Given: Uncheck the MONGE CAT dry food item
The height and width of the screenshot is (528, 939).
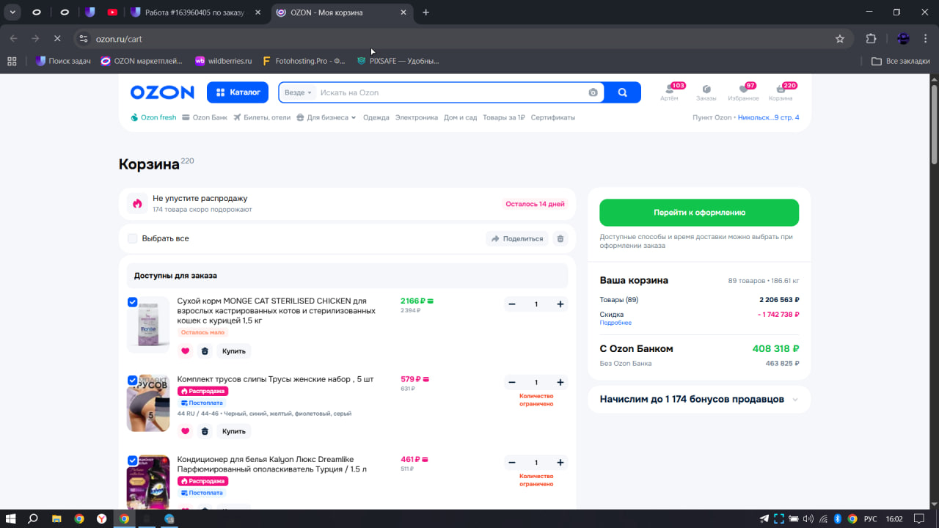Looking at the screenshot, I should click(x=133, y=302).
